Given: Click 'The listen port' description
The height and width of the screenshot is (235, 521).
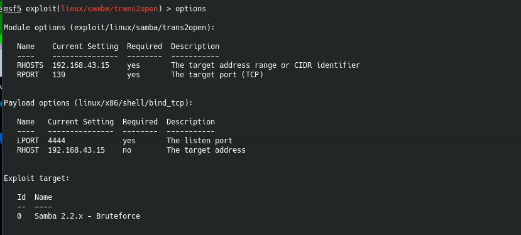Looking at the screenshot, I should (199, 141).
